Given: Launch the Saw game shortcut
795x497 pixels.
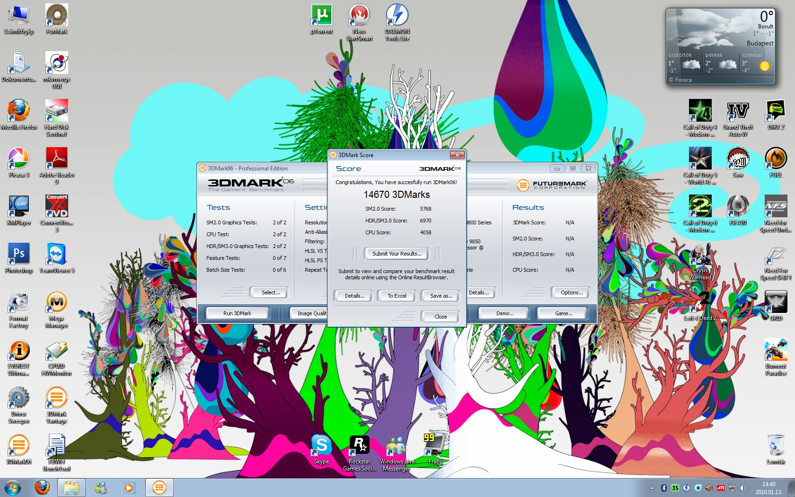Looking at the screenshot, I should [x=738, y=162].
